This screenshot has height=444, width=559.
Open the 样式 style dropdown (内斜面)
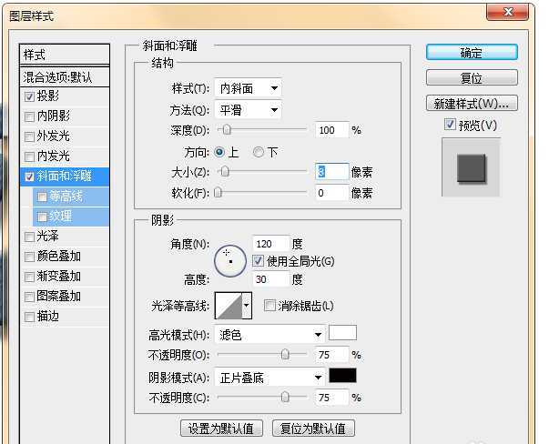pos(249,88)
